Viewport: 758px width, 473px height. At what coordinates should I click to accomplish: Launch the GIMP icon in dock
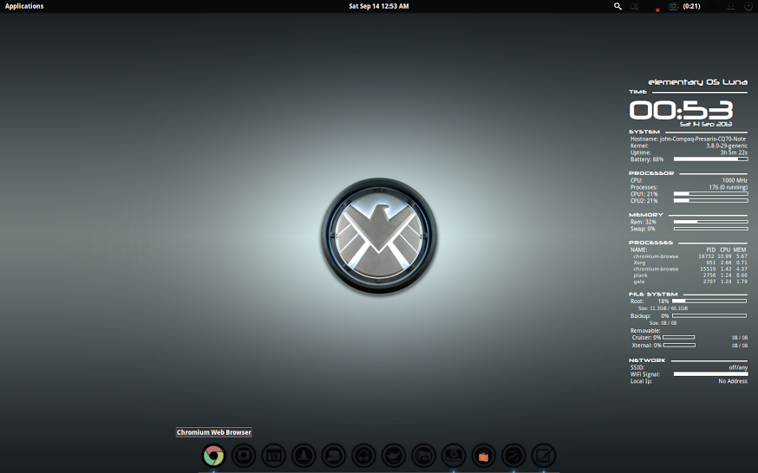point(394,455)
